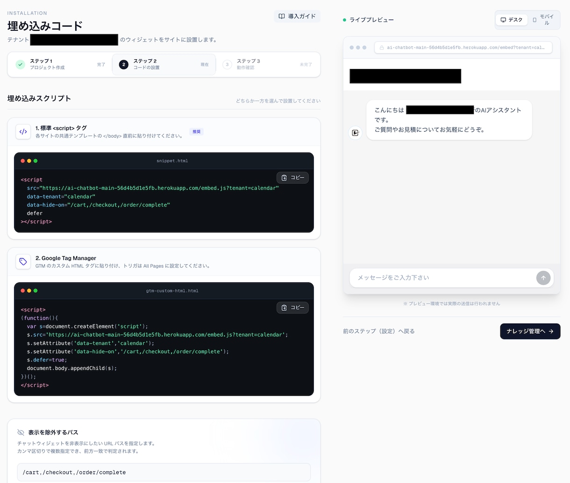Click the chatbot avatar icon beside the greeting
Screen dimensions: 570x483
355,133
